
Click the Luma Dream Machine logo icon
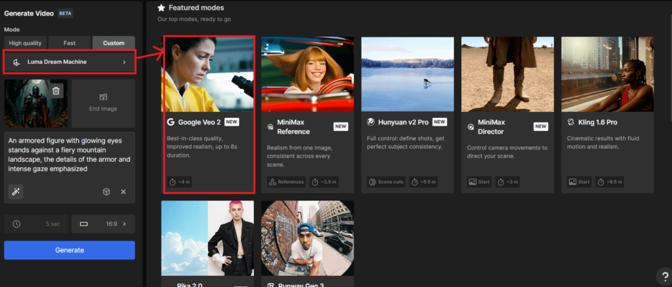[16, 62]
